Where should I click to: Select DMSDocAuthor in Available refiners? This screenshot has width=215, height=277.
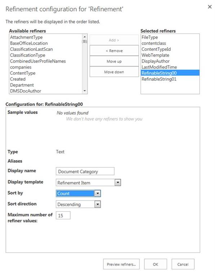coord(46,91)
